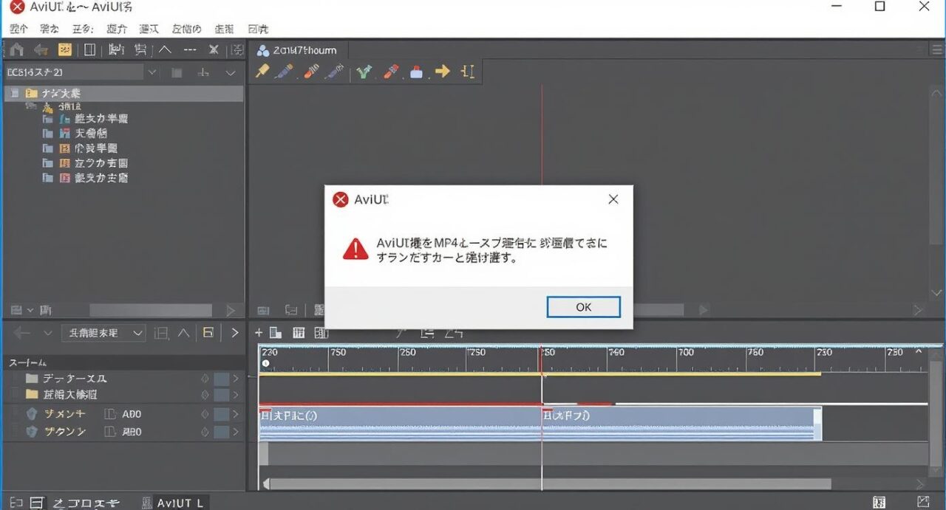Click the color swatch on the A00 layer row
Image resolution: width=946 pixels, height=510 pixels.
click(x=222, y=414)
